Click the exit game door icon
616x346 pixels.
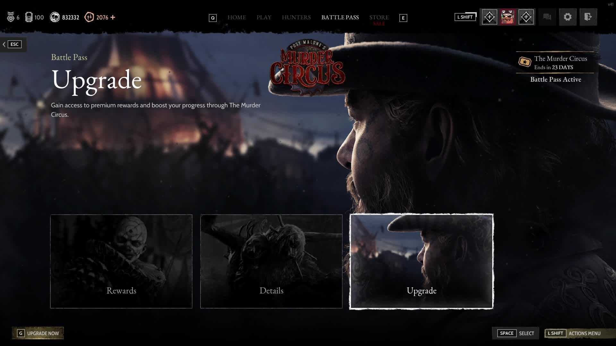click(588, 17)
